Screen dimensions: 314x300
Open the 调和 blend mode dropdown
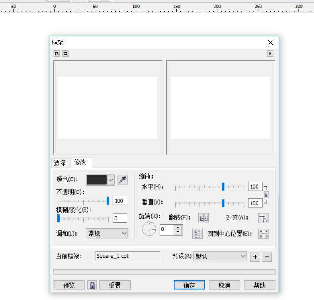pyautogui.click(x=107, y=233)
